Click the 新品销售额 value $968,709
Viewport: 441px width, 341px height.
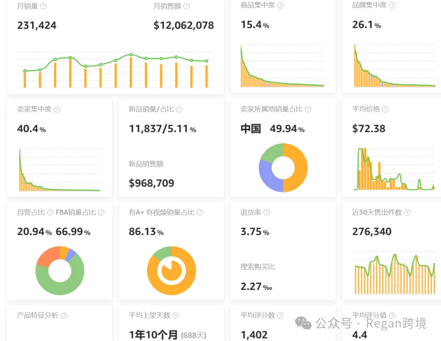[x=151, y=183]
